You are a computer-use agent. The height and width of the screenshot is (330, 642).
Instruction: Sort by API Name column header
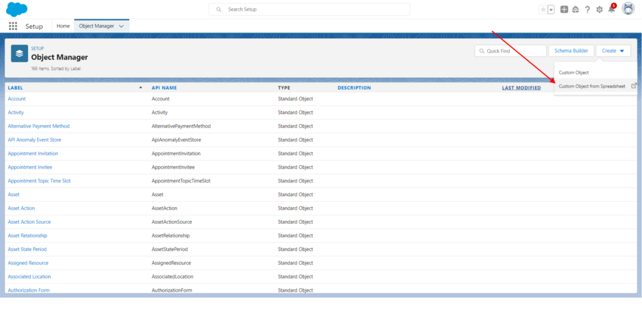[164, 88]
